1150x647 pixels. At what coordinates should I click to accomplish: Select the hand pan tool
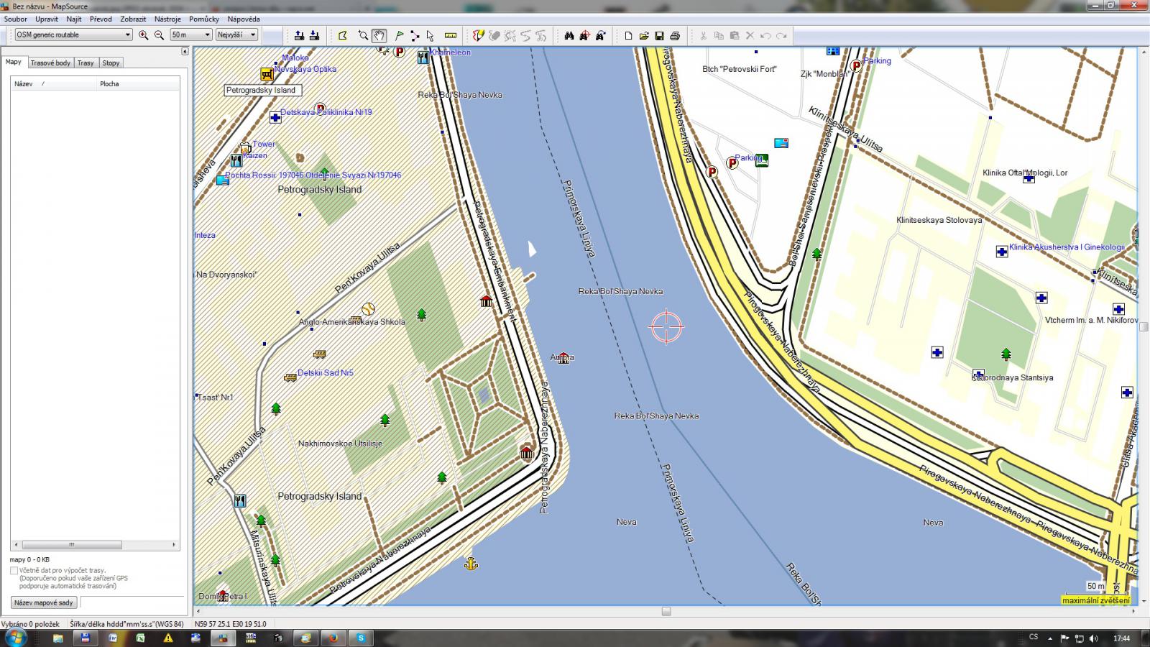point(379,35)
